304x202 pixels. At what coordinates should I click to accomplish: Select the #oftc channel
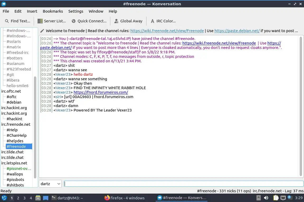pyautogui.click(x=11, y=97)
